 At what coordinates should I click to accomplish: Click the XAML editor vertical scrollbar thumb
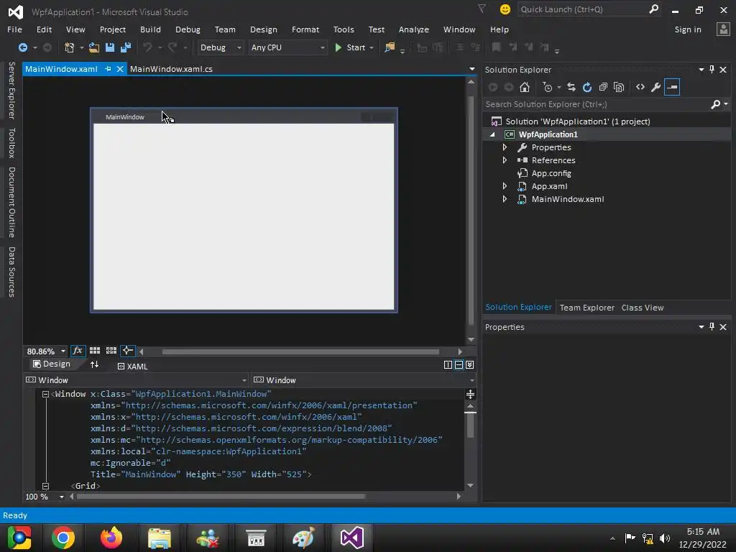click(470, 425)
